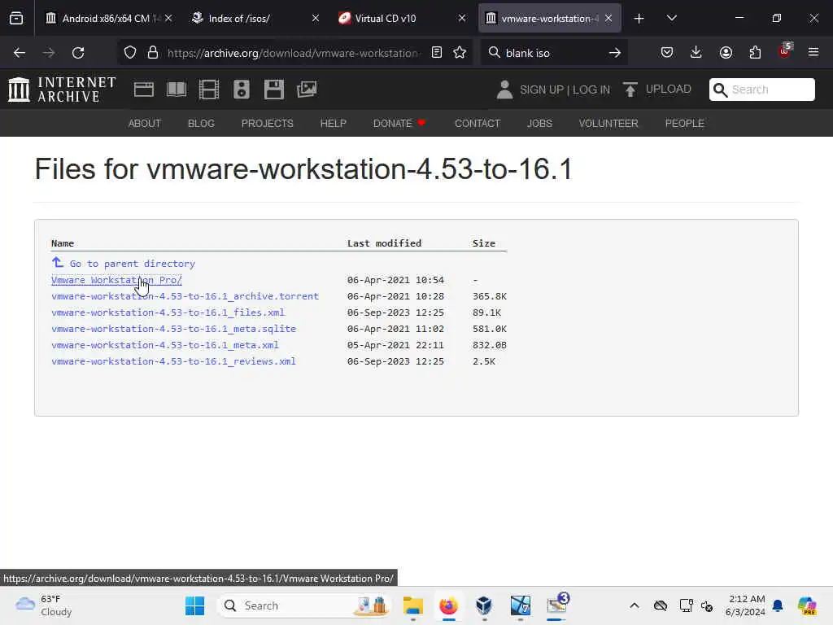Open uBlock Origin extension icon
Viewport: 833px width, 625px height.
(x=785, y=51)
